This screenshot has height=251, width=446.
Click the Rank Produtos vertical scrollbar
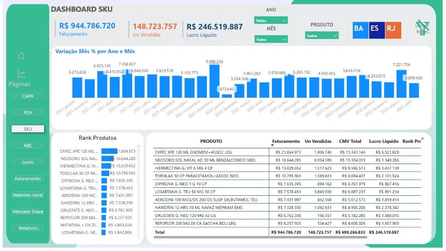138,191
